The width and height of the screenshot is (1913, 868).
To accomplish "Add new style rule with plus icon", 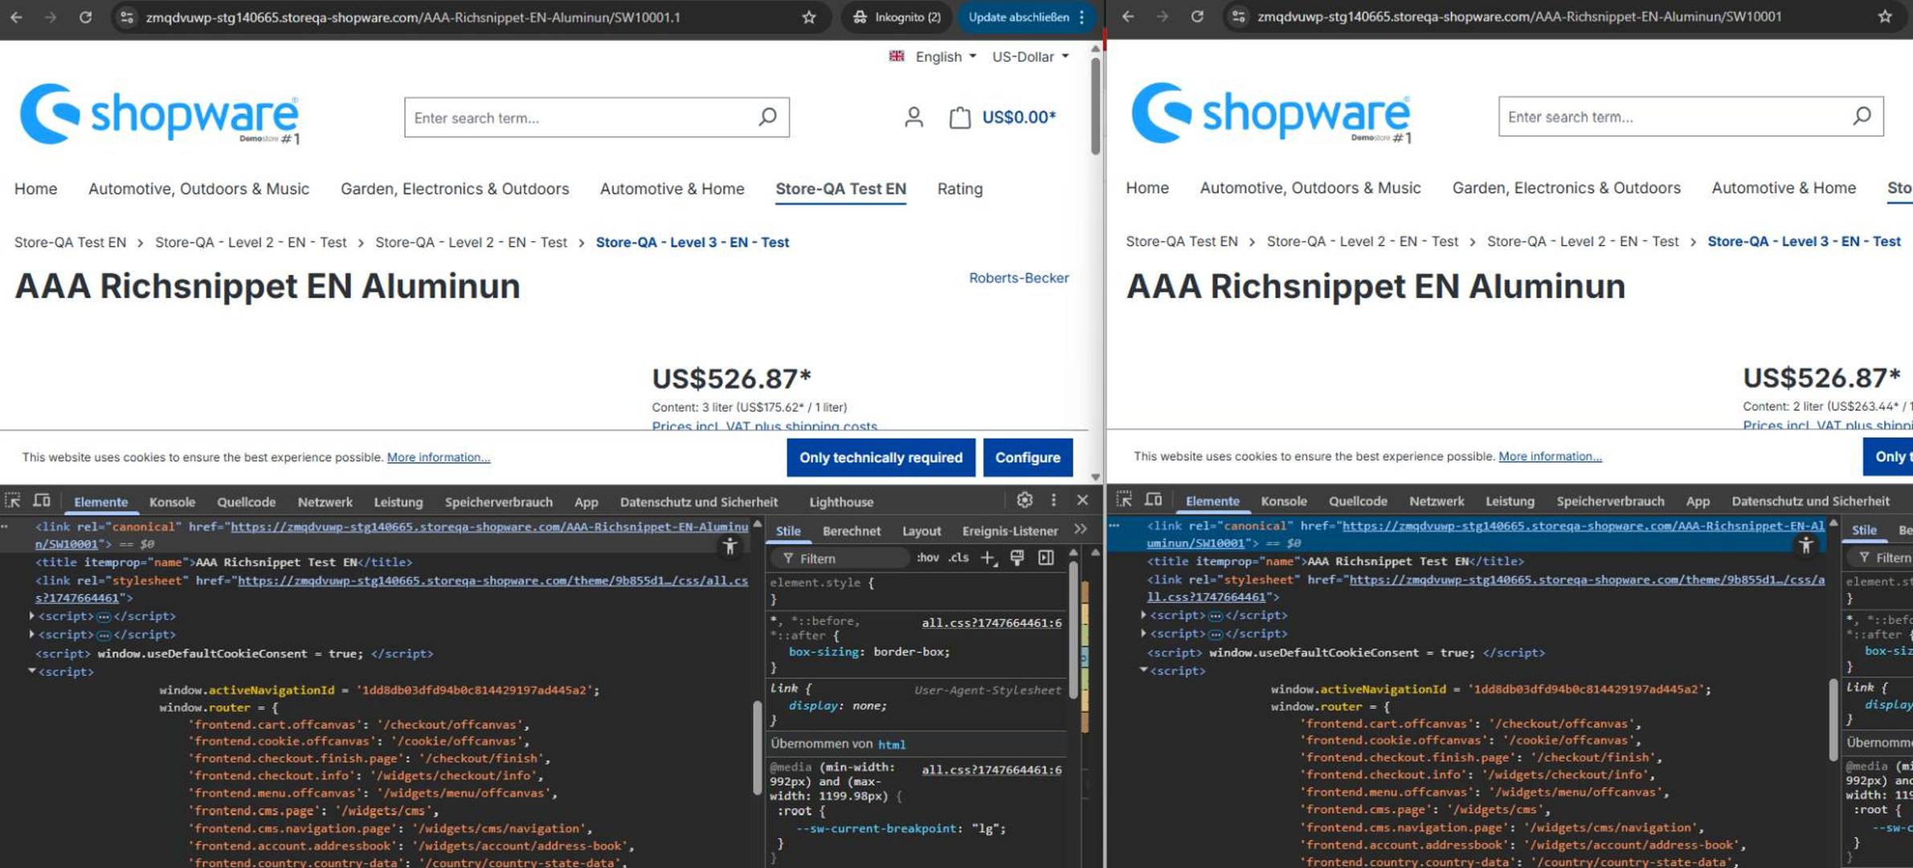I will click(988, 558).
